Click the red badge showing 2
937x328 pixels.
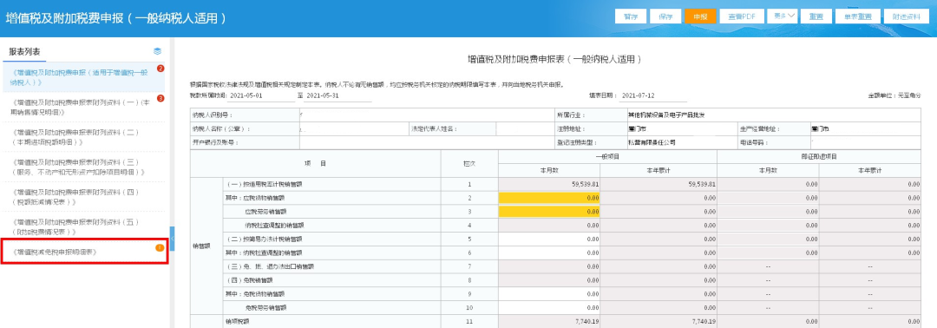161,69
